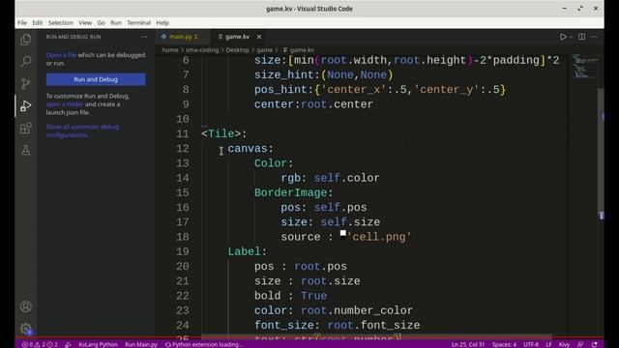Close the game.kv tab
Viewport: 619px width, 348px height.
(259, 37)
